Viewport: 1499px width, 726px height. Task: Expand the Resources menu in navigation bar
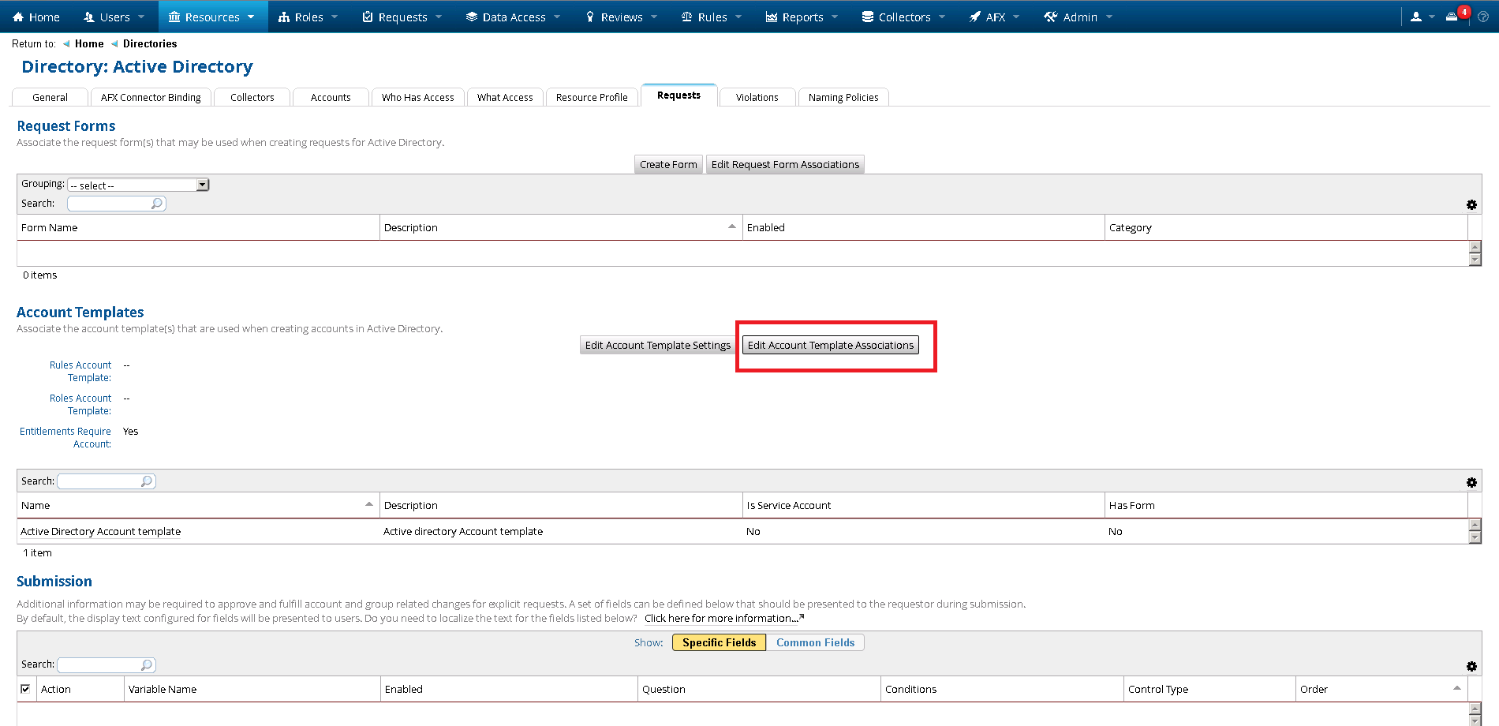(x=212, y=17)
